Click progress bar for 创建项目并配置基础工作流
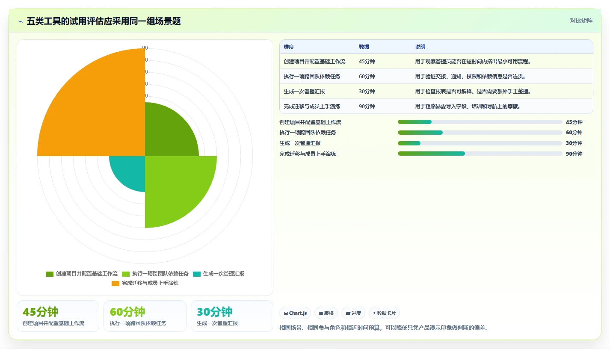The width and height of the screenshot is (610, 349). (480, 122)
